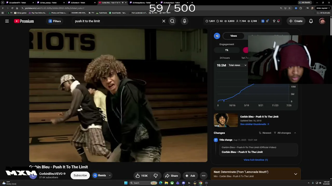This screenshot has height=186, width=332.
Task: Open File Explorer from taskbar
Action: [x=166, y=183]
